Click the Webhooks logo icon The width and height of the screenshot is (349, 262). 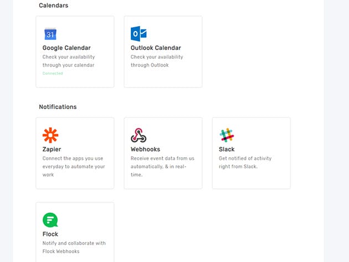[x=138, y=135]
